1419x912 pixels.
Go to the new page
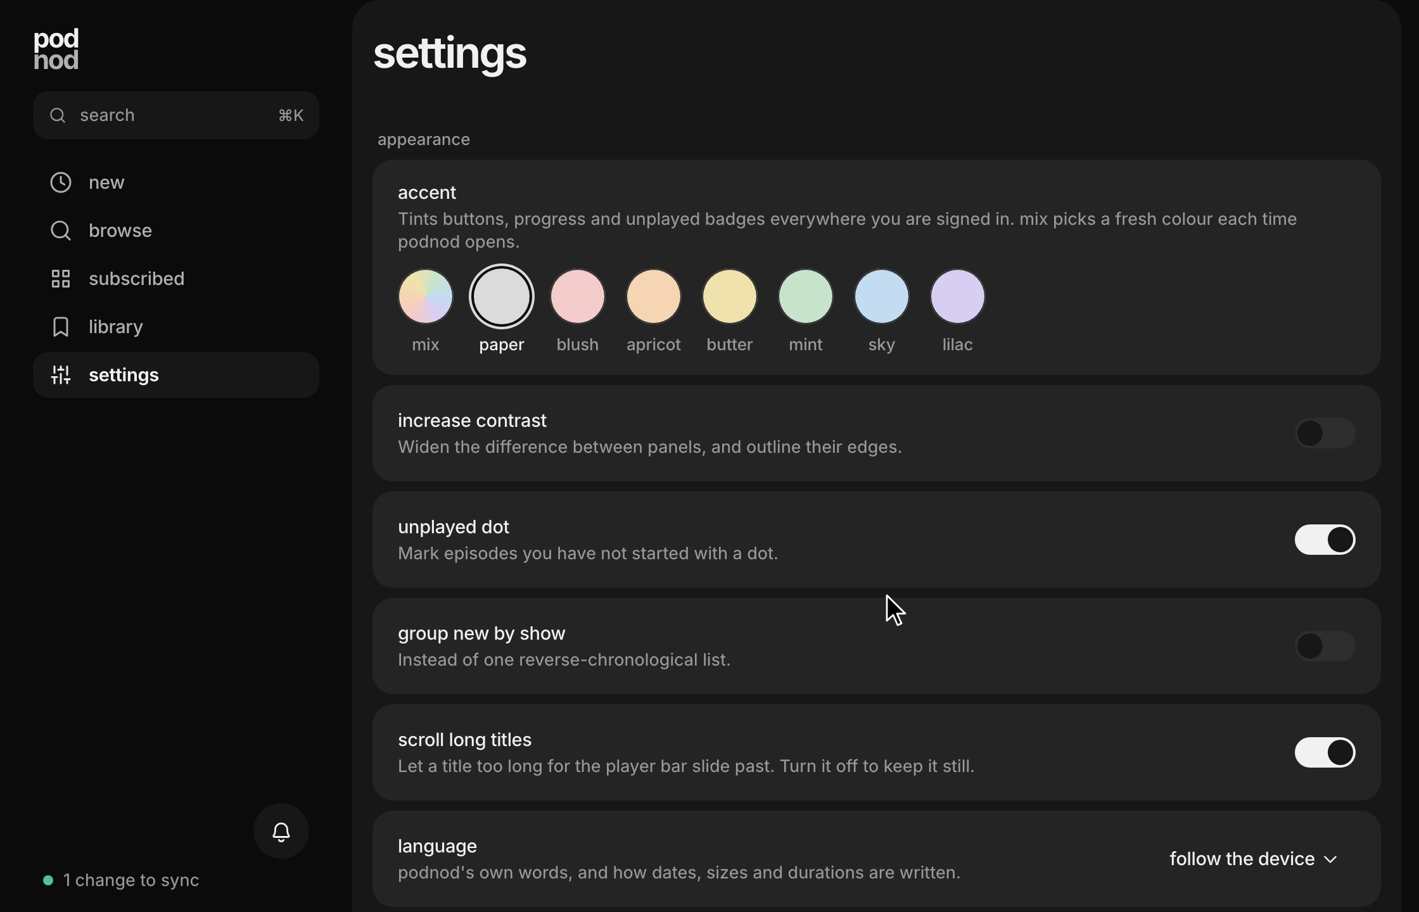coord(176,182)
